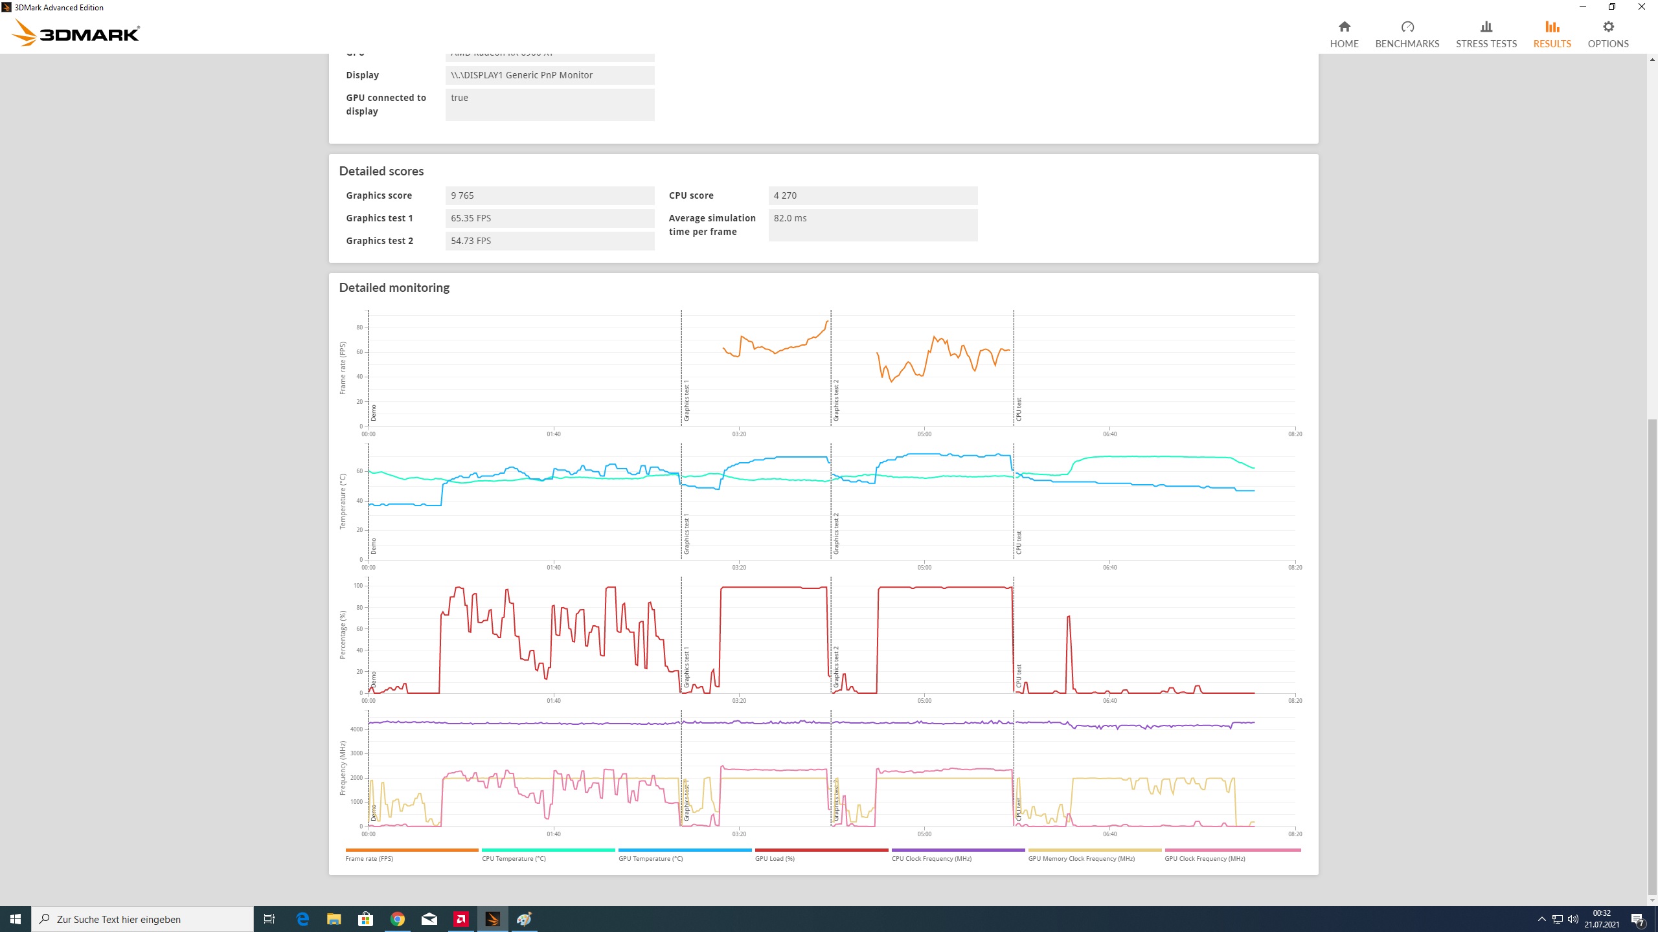Open AMD Radeon Software taskbar icon
1658x932 pixels.
461,918
